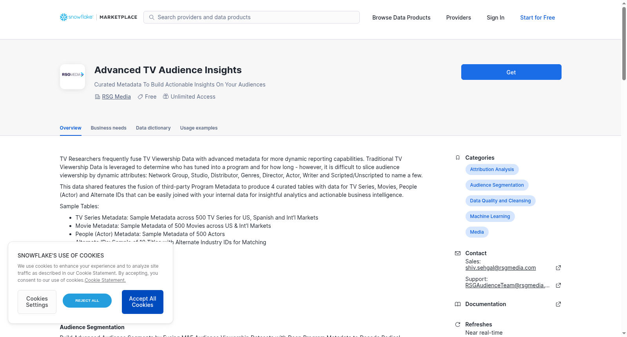
Task: Click the 'People (Actor) Metadata' bullet line
Action: [150, 234]
